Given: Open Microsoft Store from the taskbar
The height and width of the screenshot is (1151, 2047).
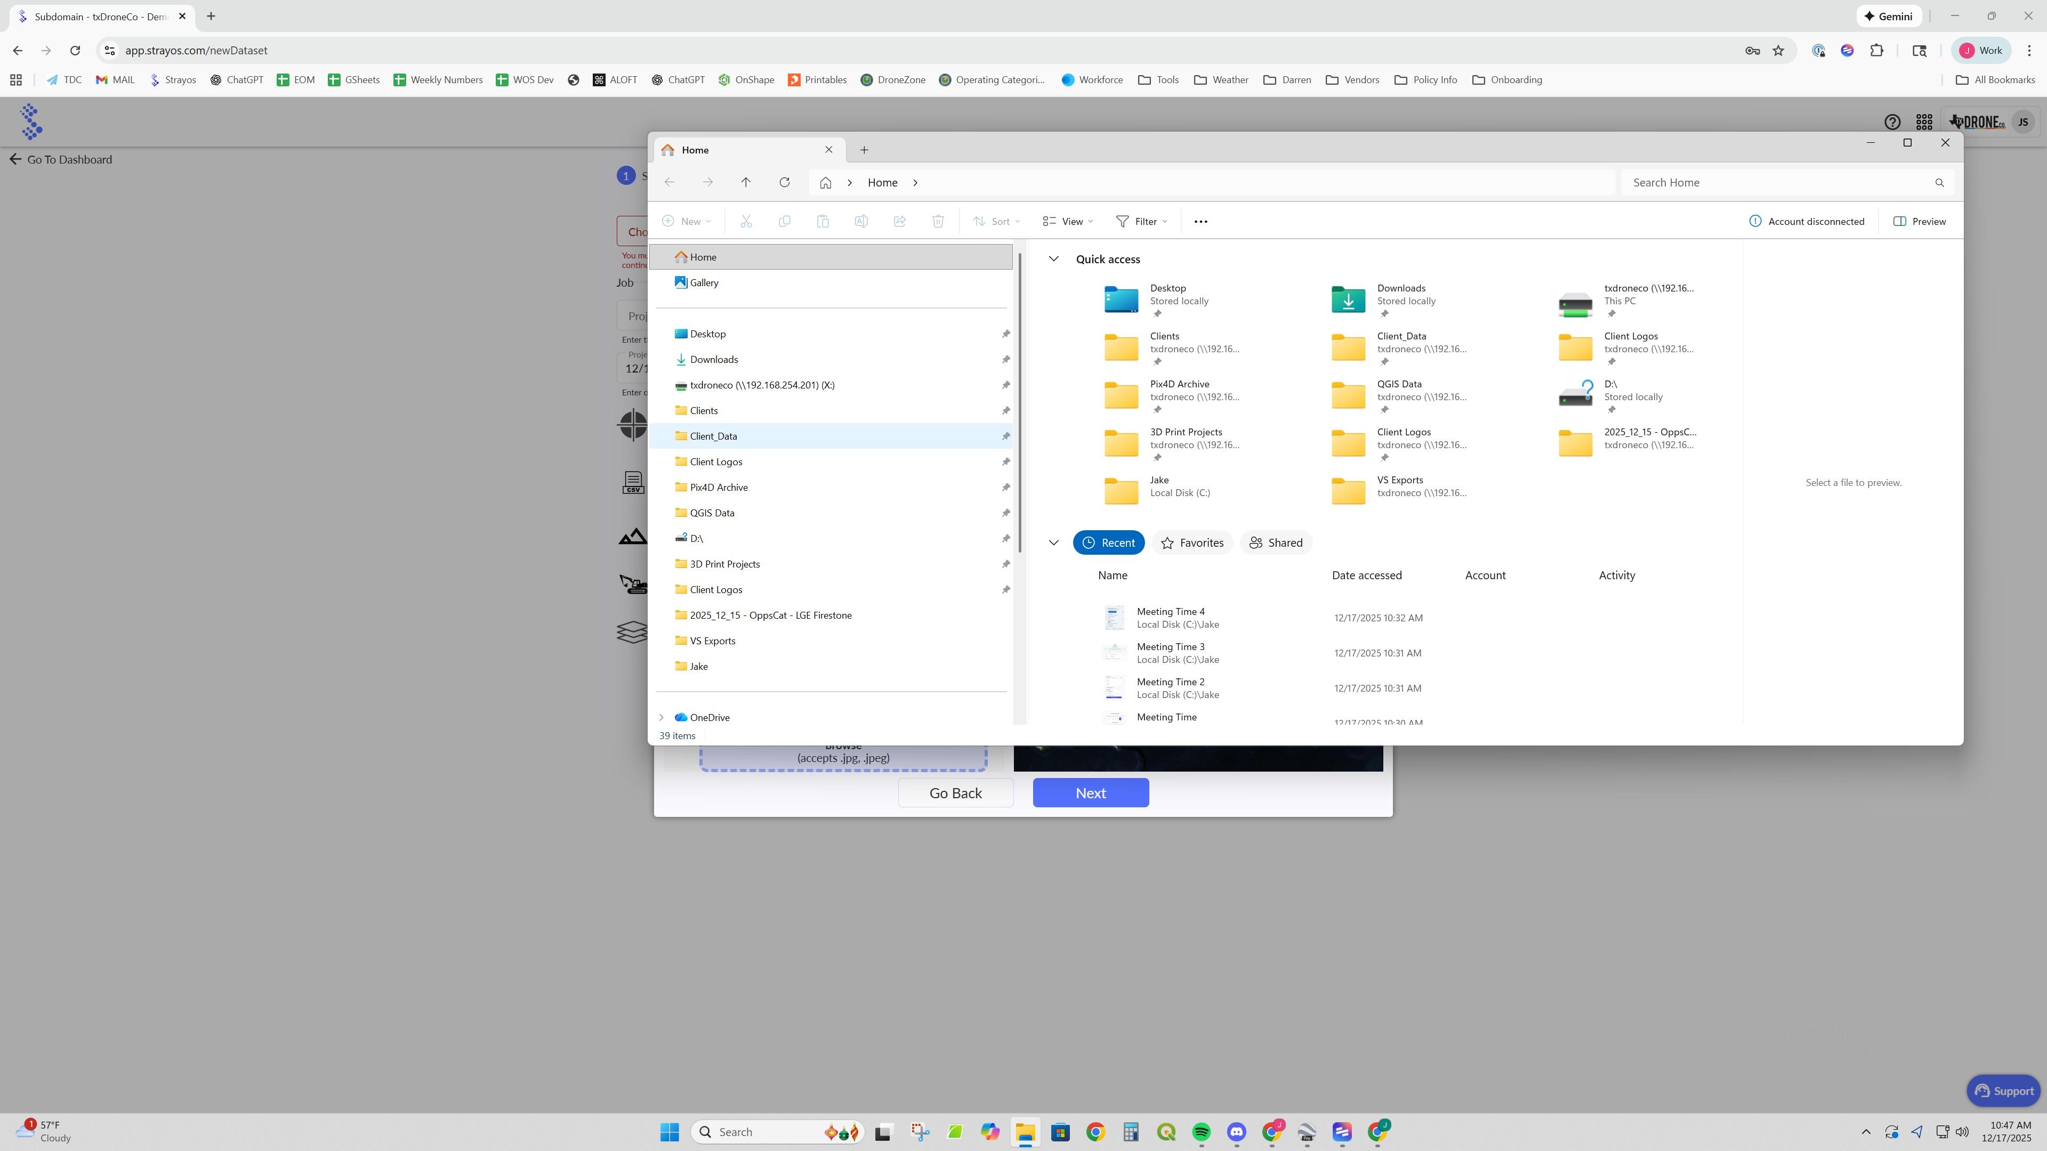Looking at the screenshot, I should click(x=1060, y=1132).
